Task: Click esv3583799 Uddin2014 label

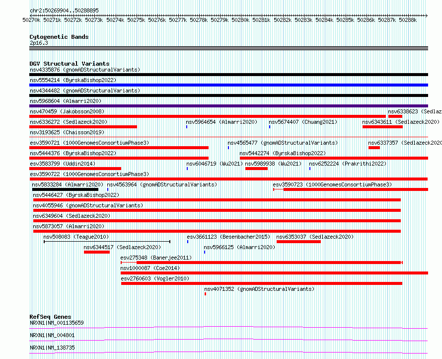Action: (x=63, y=164)
